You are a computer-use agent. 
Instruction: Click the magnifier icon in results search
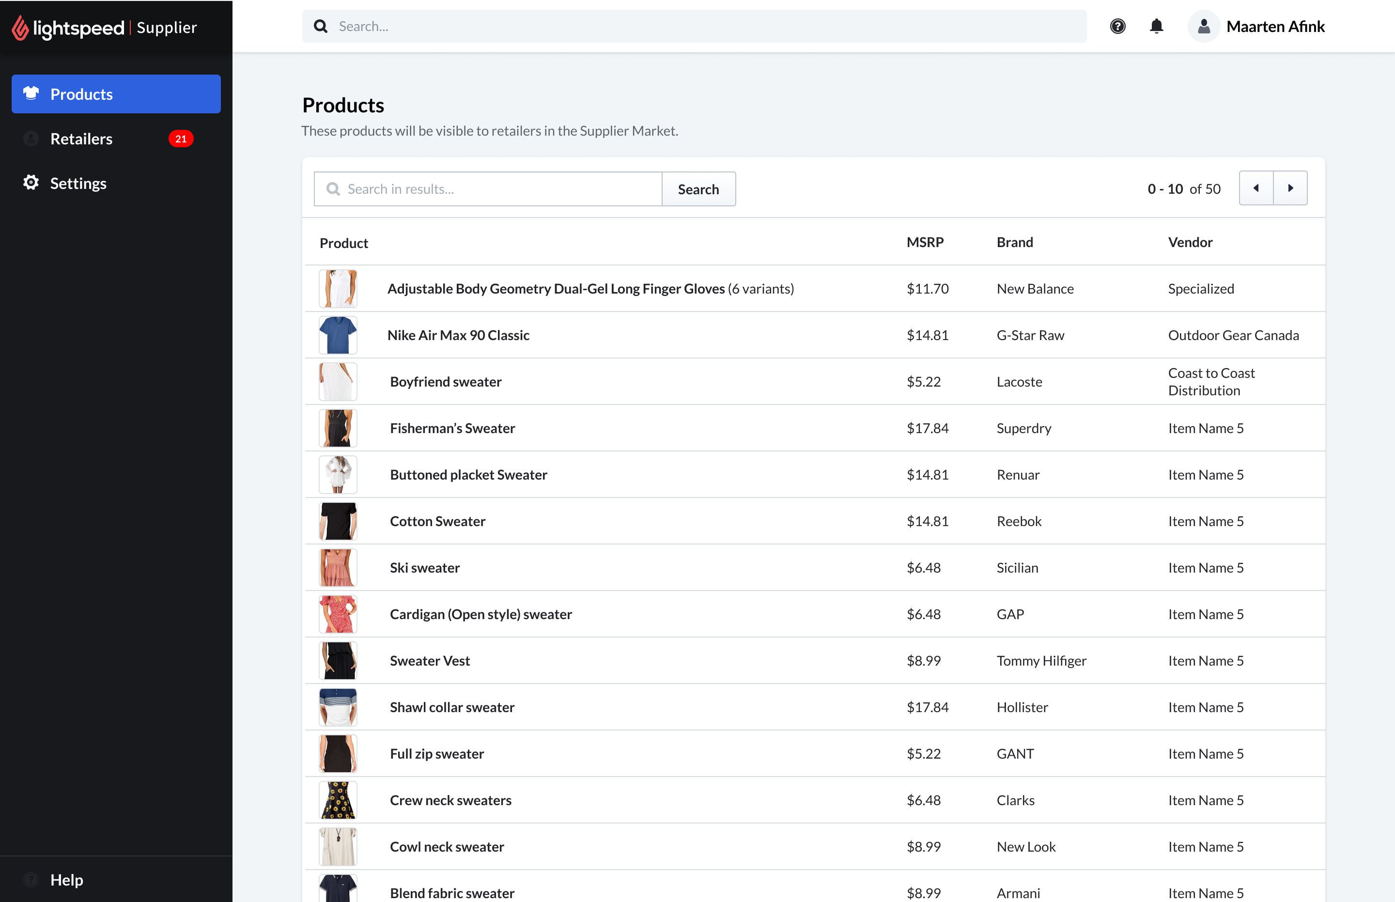coord(333,188)
